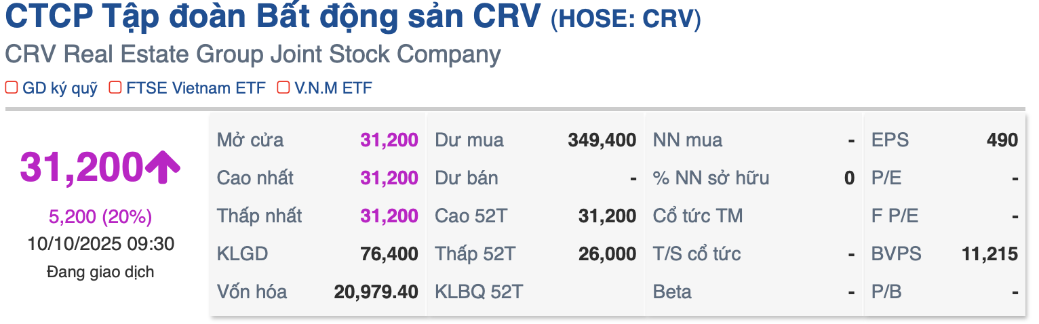Click the KLBQ 52T label
Image resolution: width=1039 pixels, height=324 pixels.
[x=479, y=292]
